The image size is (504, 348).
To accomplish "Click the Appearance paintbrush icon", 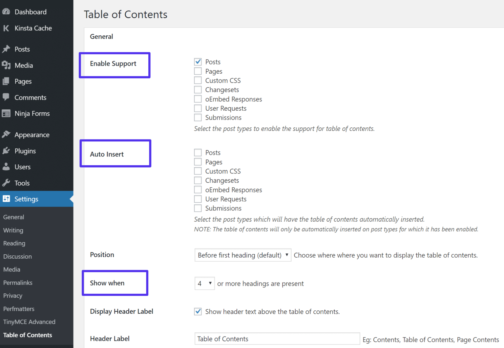I will (x=6, y=134).
